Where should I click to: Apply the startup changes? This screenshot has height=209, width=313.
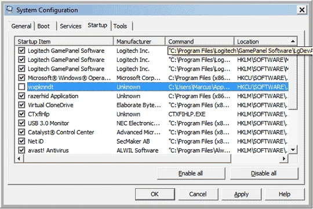coord(241,194)
